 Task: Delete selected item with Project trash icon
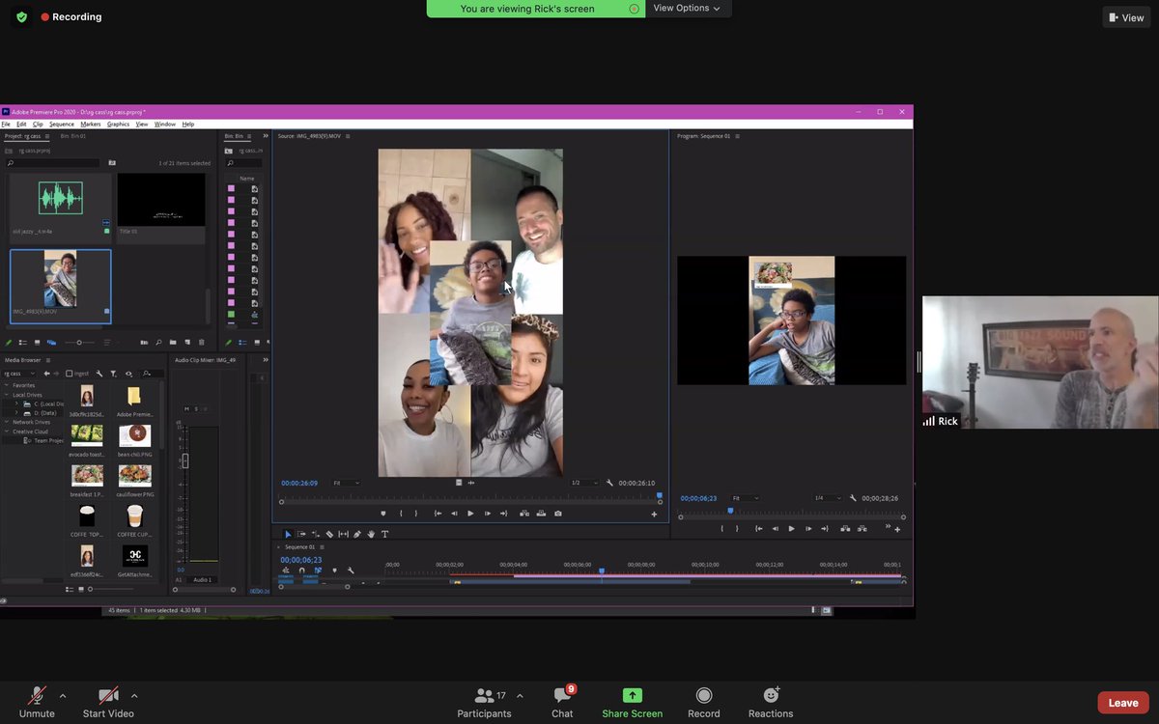click(x=202, y=343)
